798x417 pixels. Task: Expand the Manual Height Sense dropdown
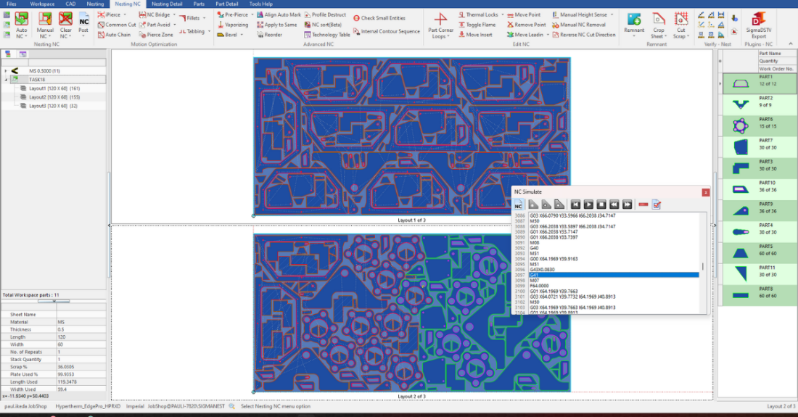point(612,15)
